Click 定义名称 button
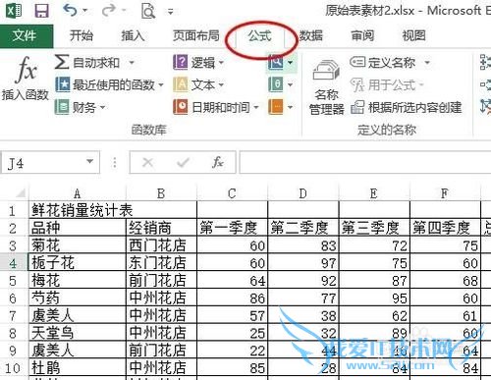491x380 pixels. point(382,62)
